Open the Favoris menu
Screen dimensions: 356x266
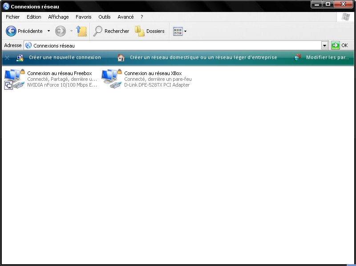pos(84,17)
